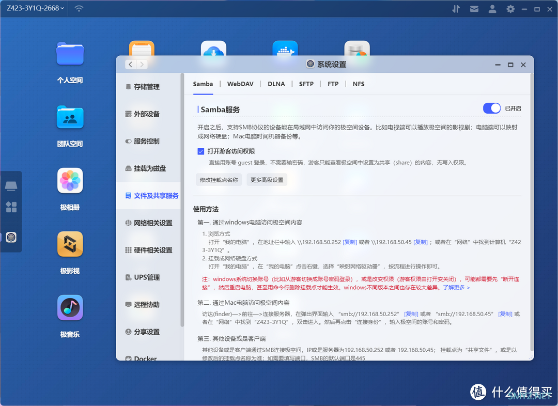Open the cloud download desktop app
This screenshot has height=406, width=558.
213,49
